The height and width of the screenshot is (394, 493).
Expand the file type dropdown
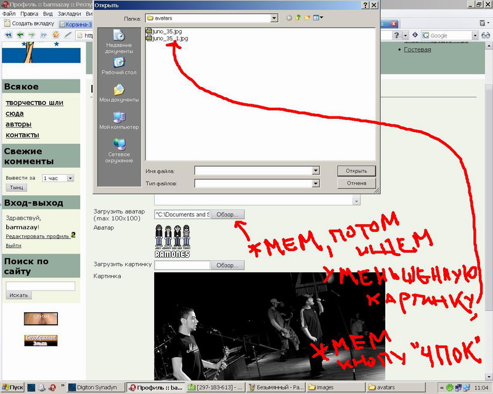point(316,183)
